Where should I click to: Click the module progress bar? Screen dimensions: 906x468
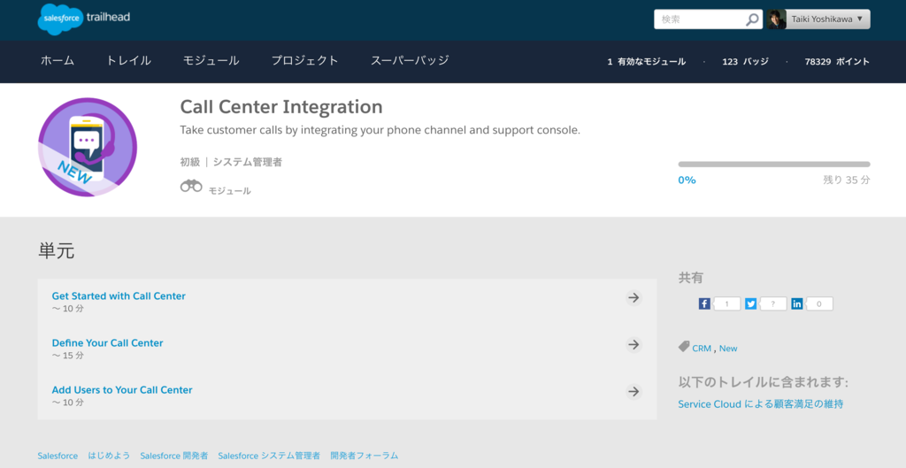click(773, 164)
